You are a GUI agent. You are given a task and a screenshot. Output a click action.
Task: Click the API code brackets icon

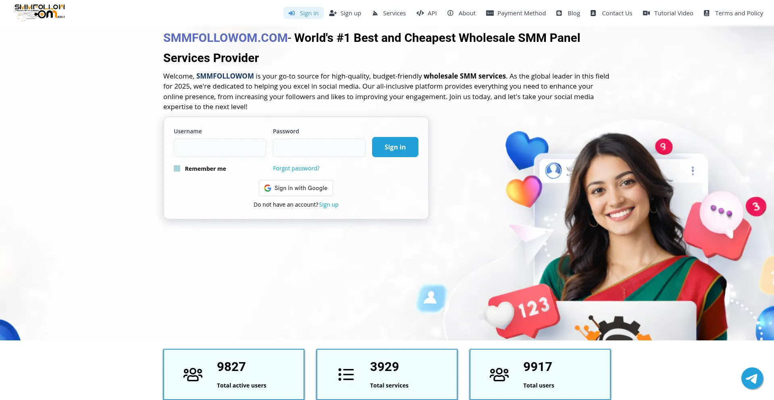(420, 13)
